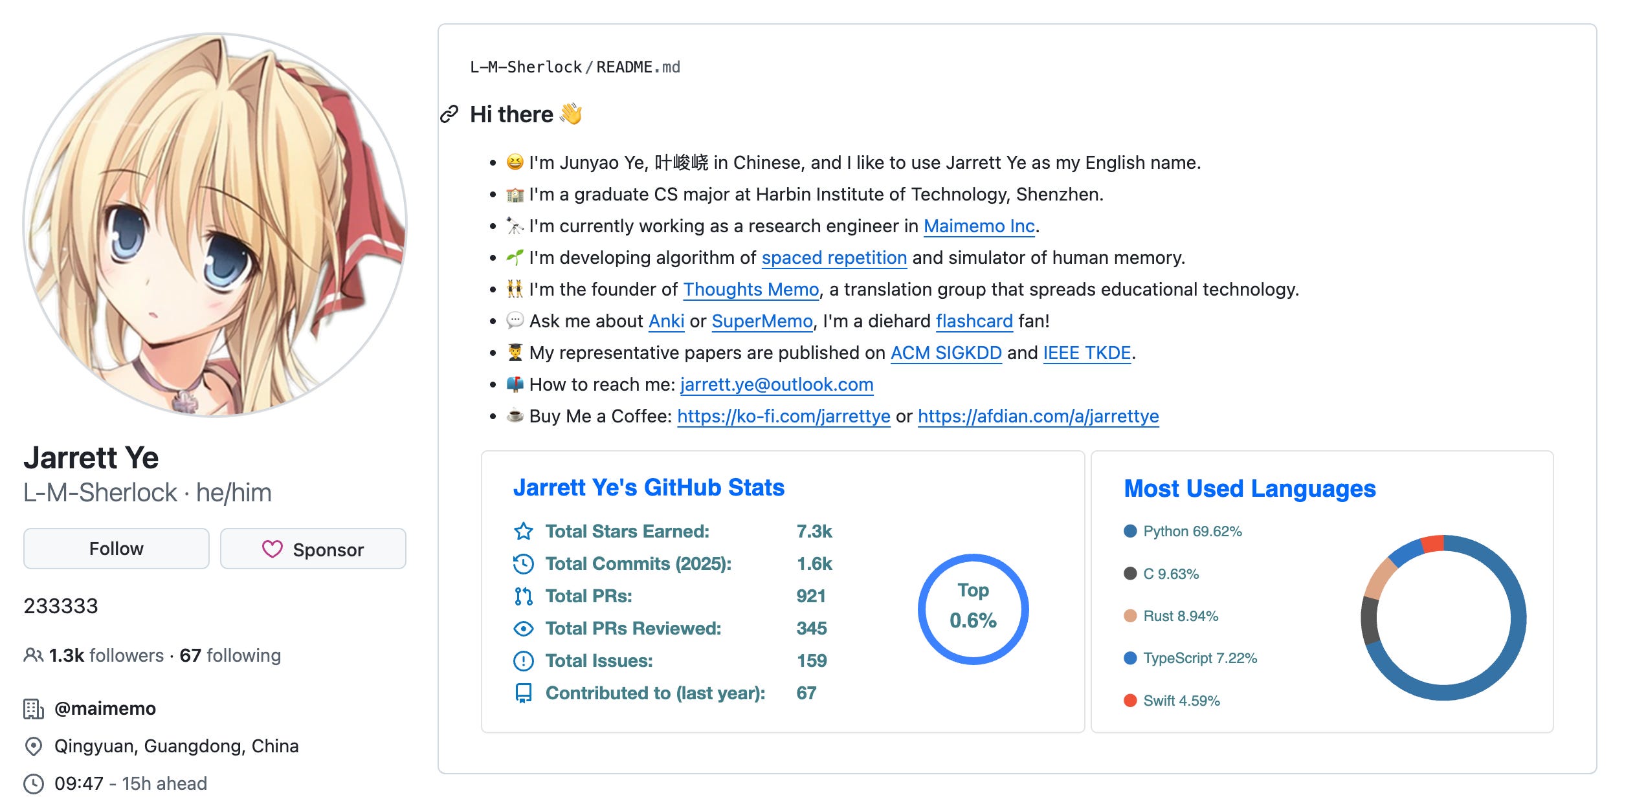Click the Rust 8.94% color dot
This screenshot has height=806, width=1635.
(1130, 616)
